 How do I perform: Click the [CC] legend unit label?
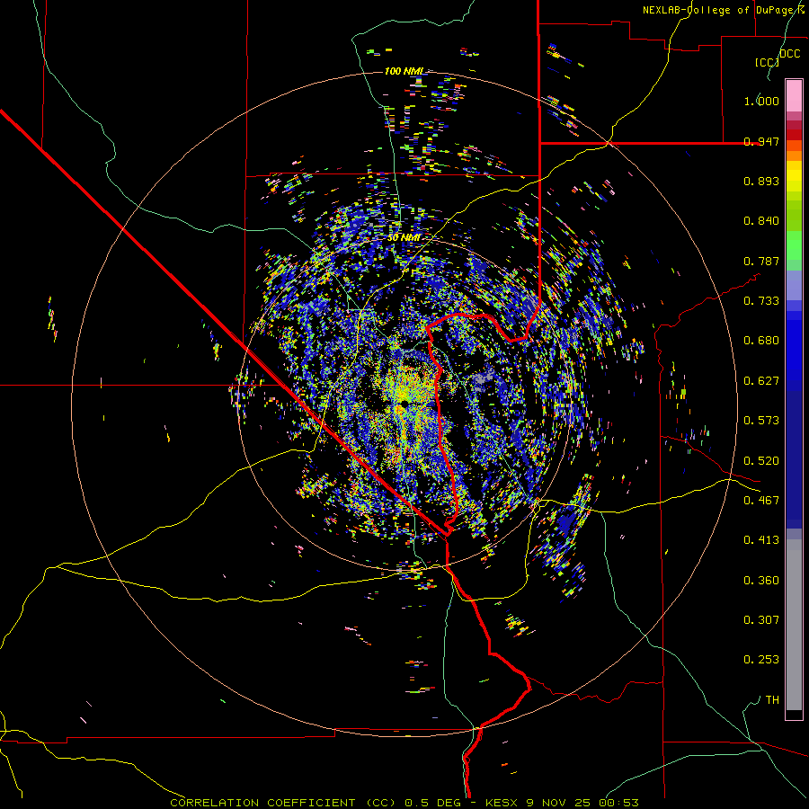767,62
